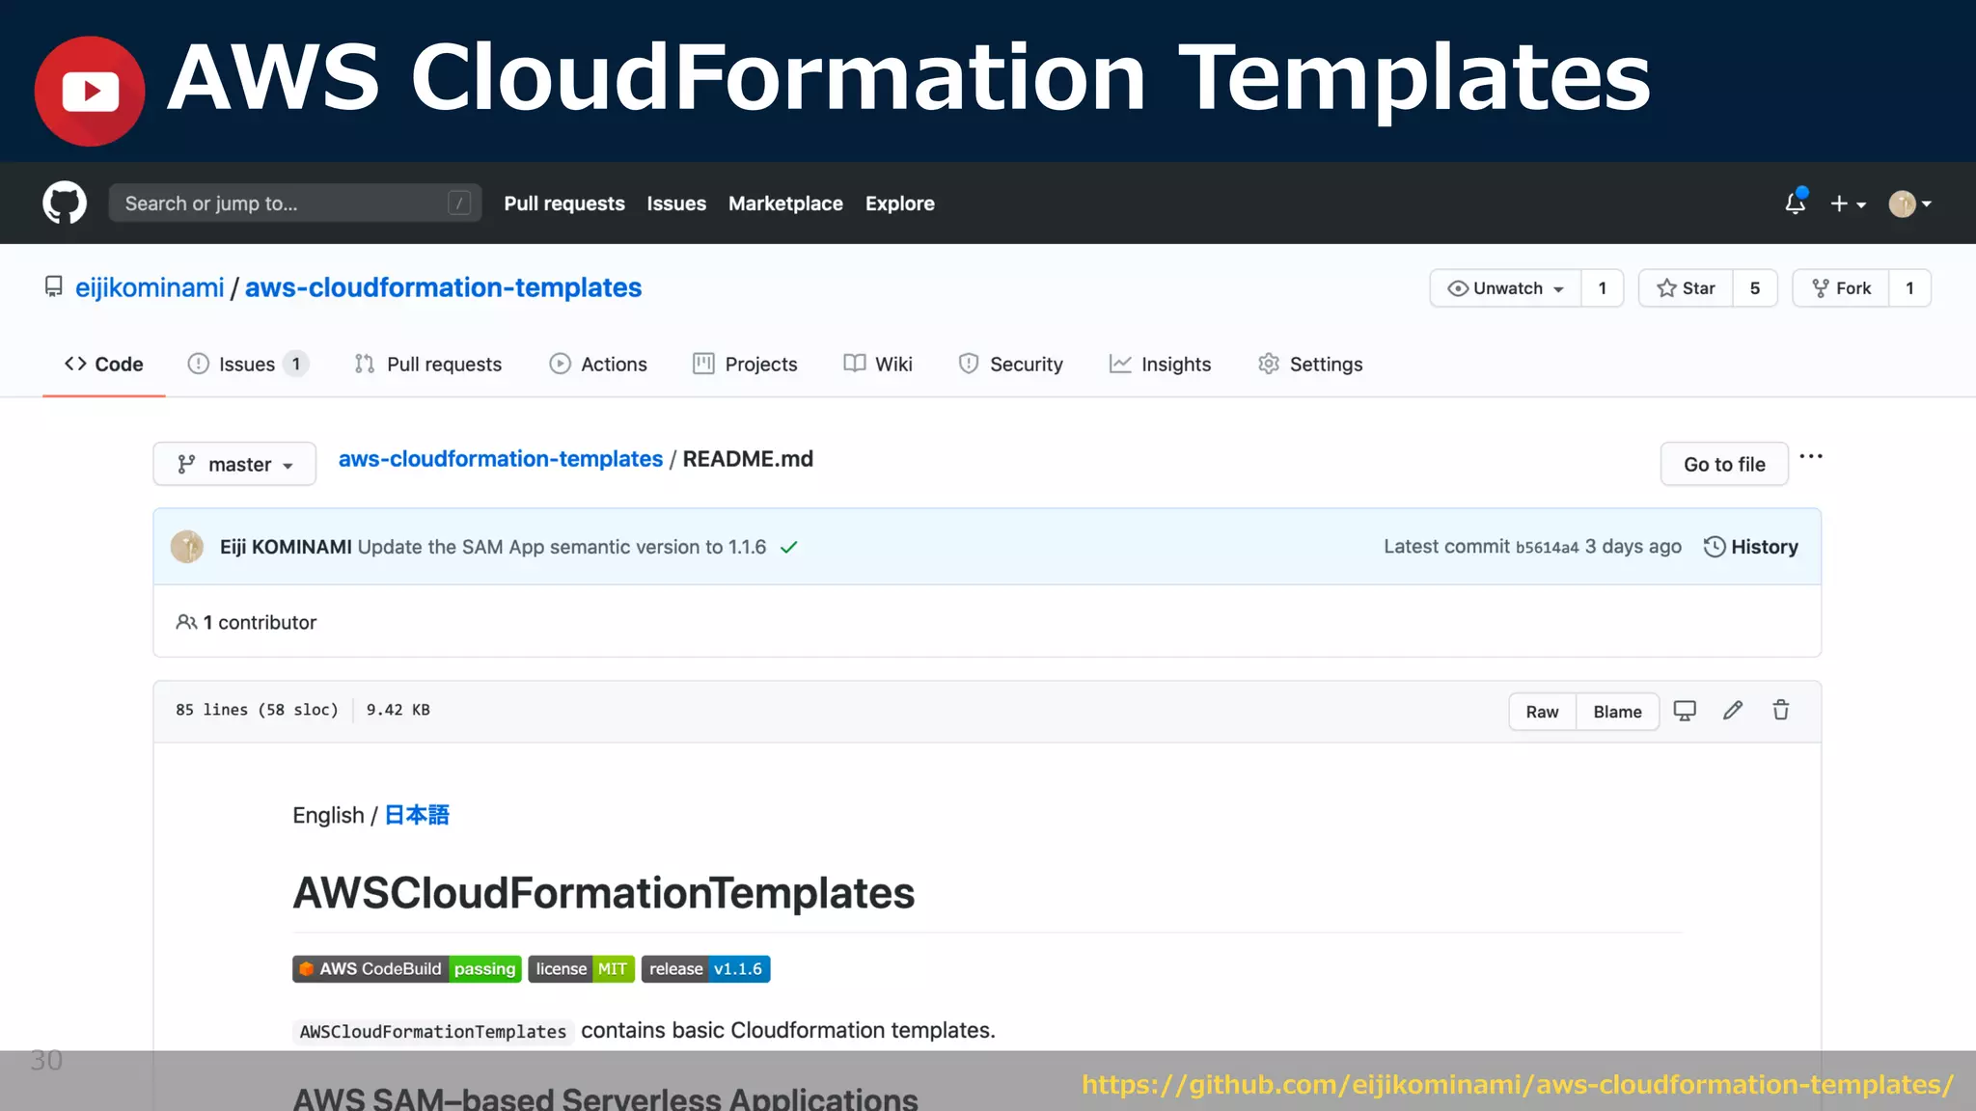The image size is (1976, 1111).
Task: Open commit hash b5614a4
Action: (1547, 548)
